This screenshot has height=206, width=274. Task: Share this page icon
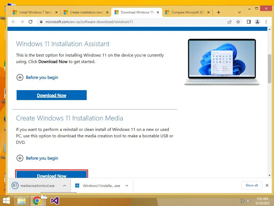tap(230, 22)
